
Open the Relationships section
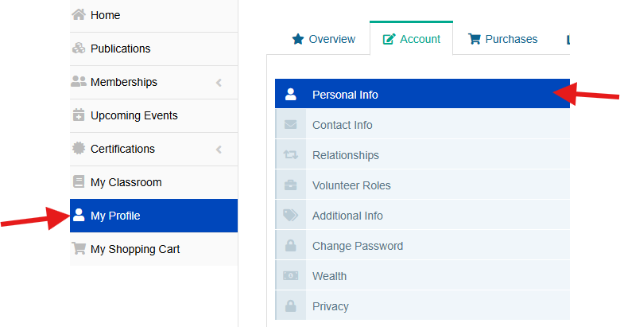422,155
